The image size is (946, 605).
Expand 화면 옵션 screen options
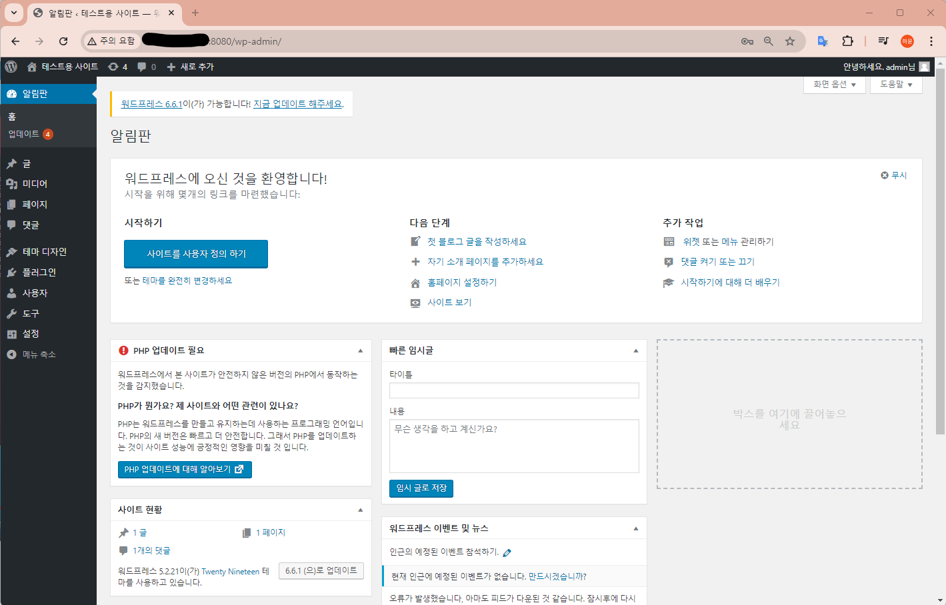point(835,85)
